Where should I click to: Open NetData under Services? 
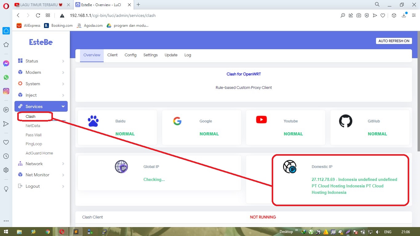[x=33, y=126]
